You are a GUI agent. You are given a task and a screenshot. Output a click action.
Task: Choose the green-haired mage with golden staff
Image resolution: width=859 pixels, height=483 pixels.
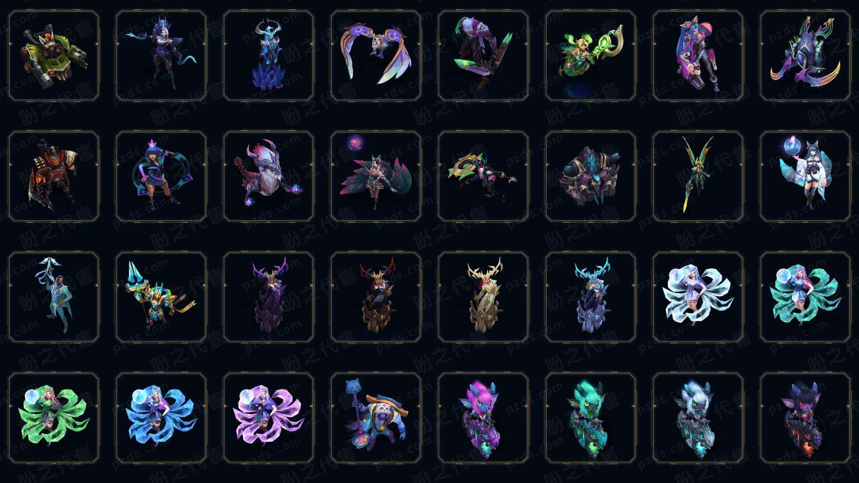click(591, 56)
